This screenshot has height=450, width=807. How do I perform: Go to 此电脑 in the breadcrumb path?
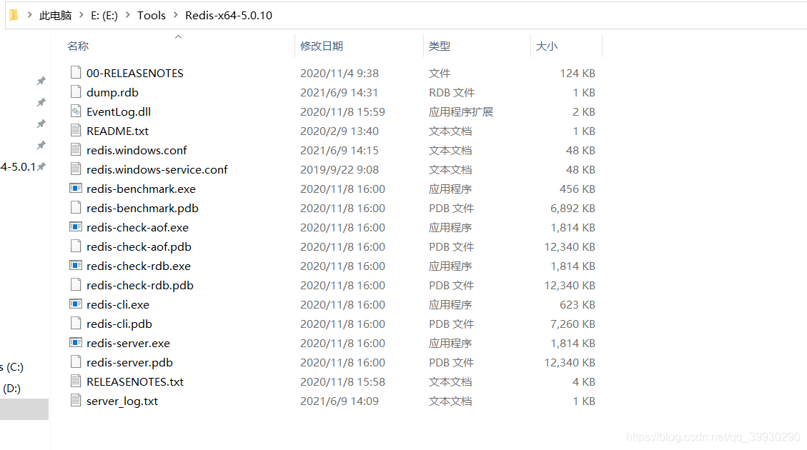[56, 16]
